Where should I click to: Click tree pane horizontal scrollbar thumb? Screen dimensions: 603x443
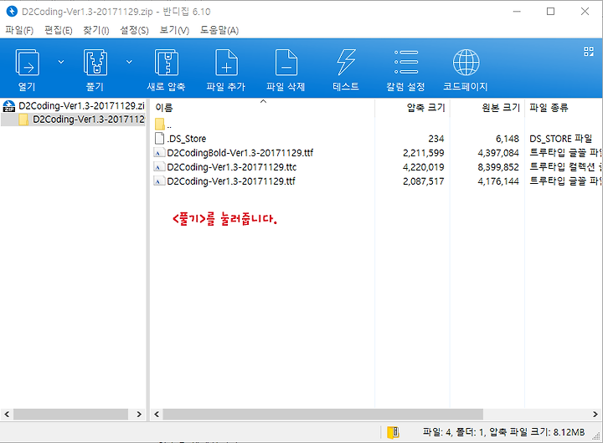[x=70, y=415]
